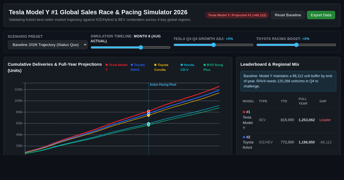Image resolution: width=344 pixels, height=180 pixels.
Task: Click the yellow Toyota Corolla data point on pivot
Action: click(x=148, y=115)
